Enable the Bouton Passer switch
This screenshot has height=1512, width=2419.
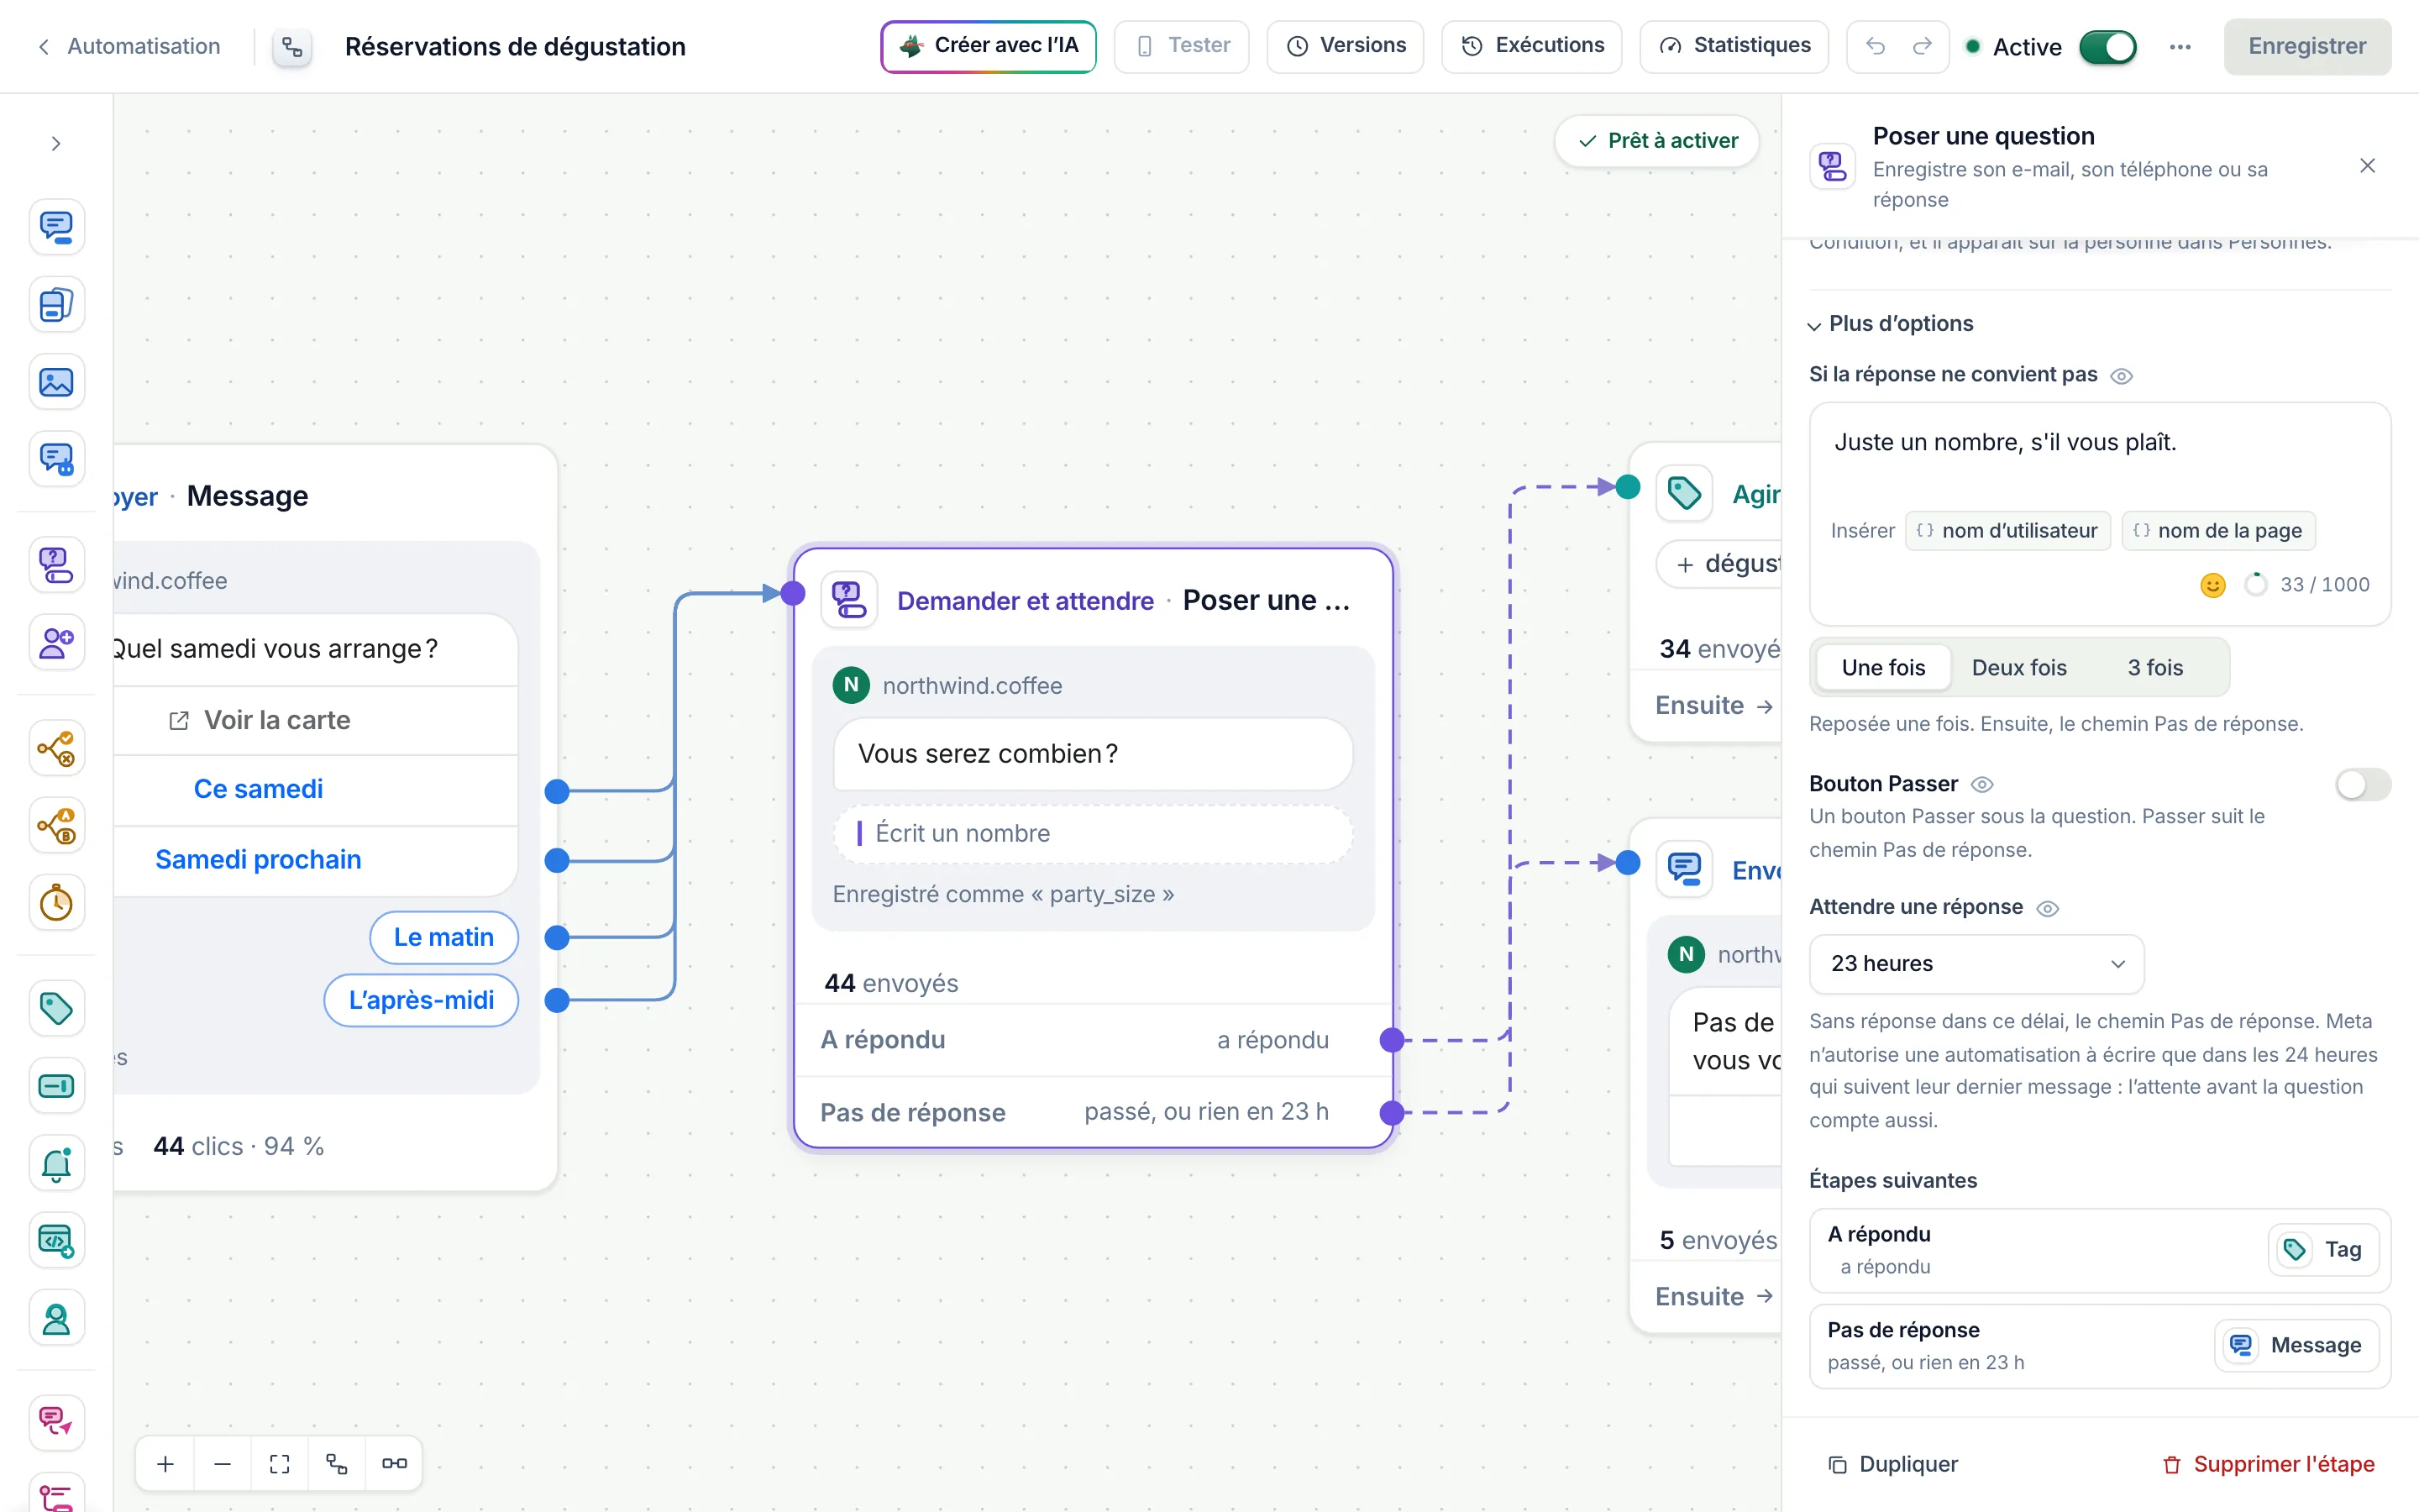[x=2363, y=785]
